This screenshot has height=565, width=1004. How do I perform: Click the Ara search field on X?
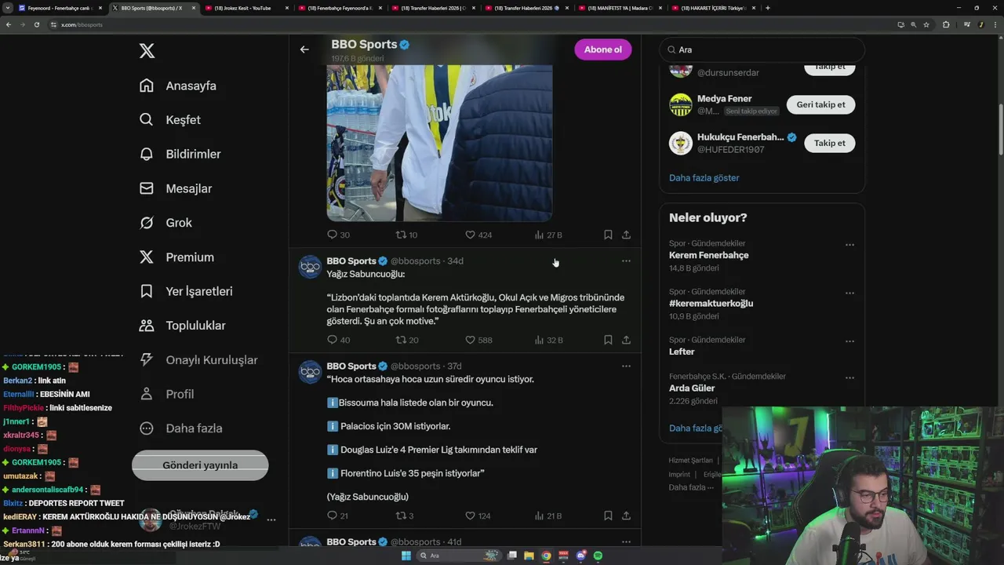click(762, 49)
